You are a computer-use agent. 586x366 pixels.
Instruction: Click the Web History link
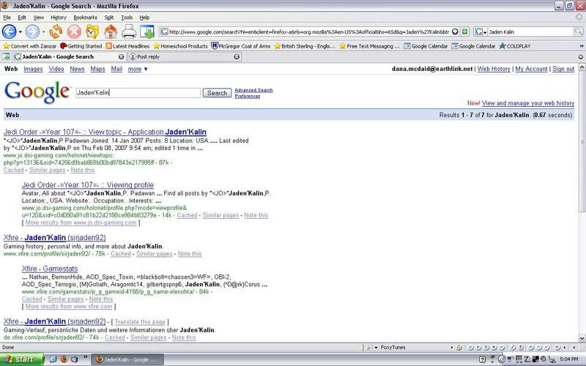point(493,69)
